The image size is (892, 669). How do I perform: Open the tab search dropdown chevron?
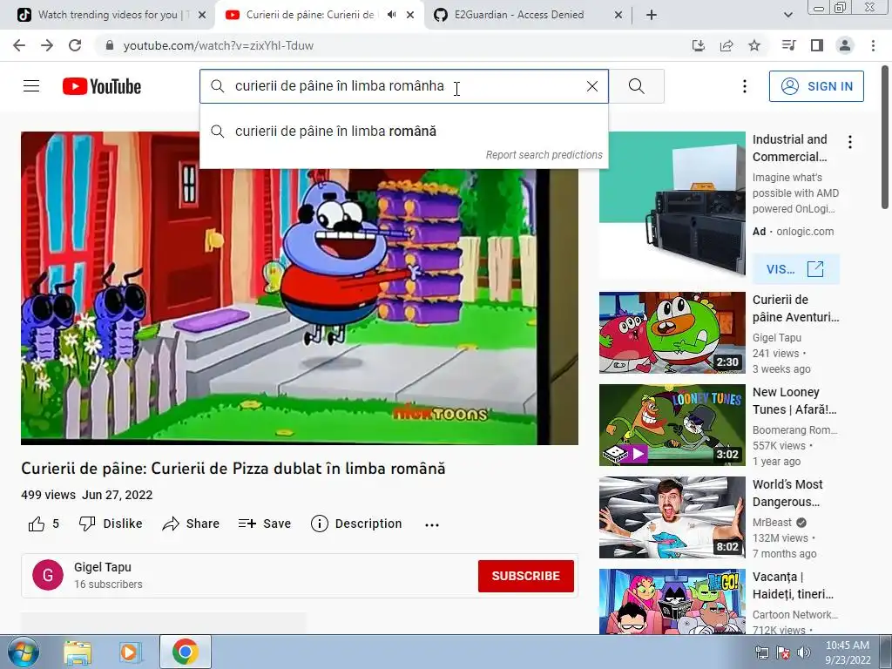[x=787, y=16]
